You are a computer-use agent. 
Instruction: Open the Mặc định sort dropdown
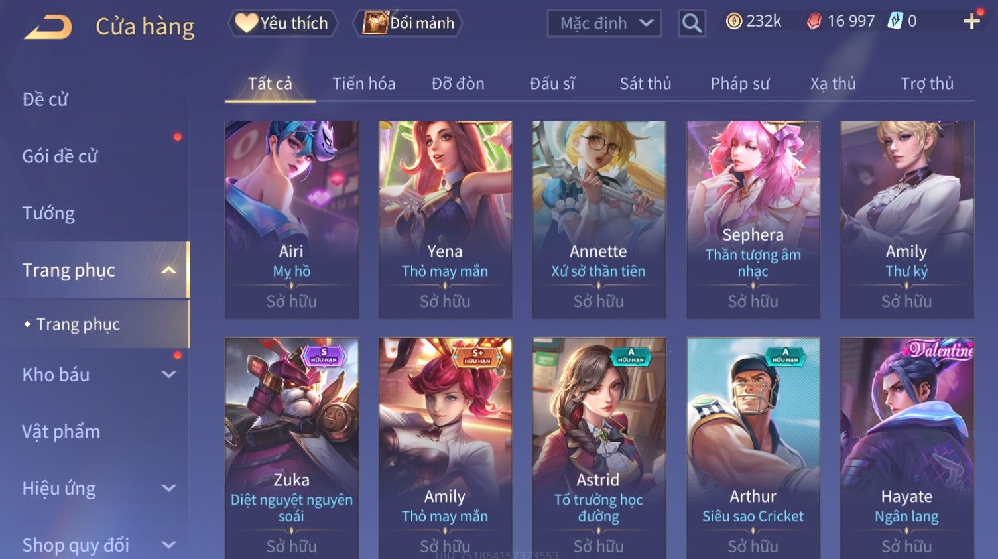604,23
